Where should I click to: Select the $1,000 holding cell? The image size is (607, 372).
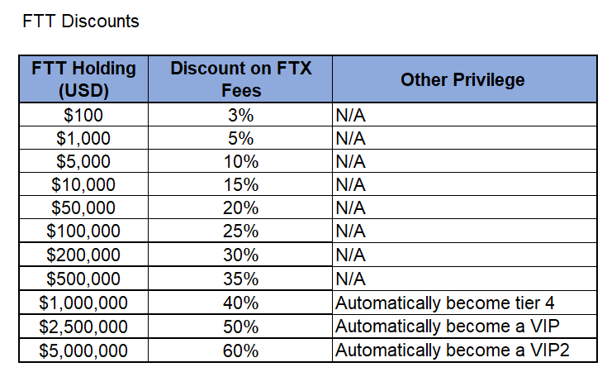point(83,138)
